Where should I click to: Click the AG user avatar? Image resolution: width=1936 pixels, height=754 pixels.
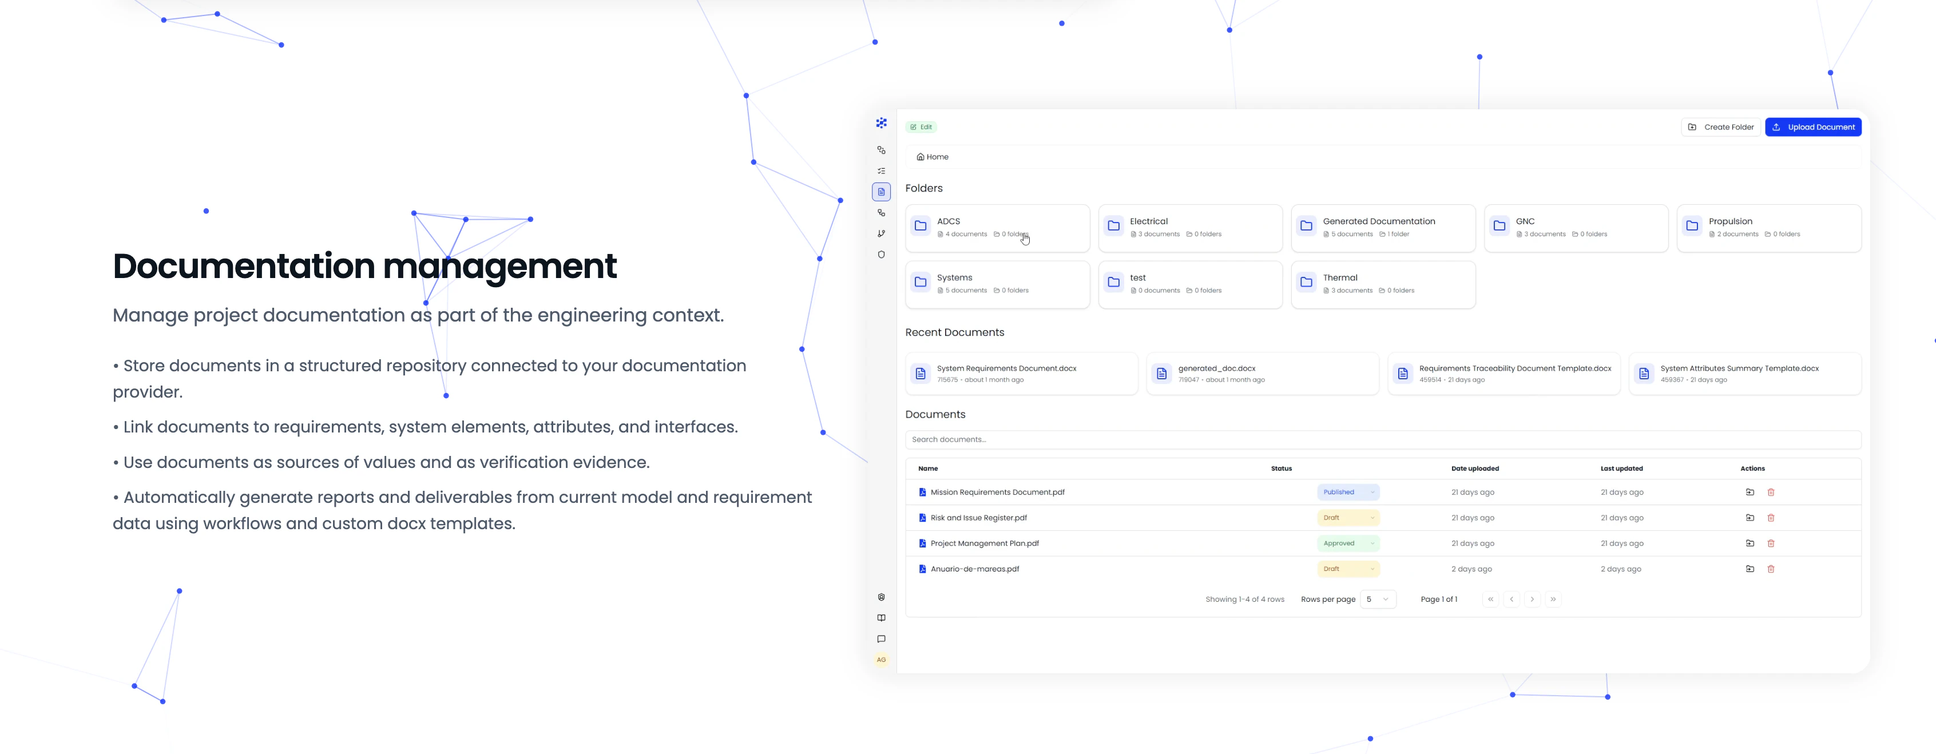coord(881,660)
